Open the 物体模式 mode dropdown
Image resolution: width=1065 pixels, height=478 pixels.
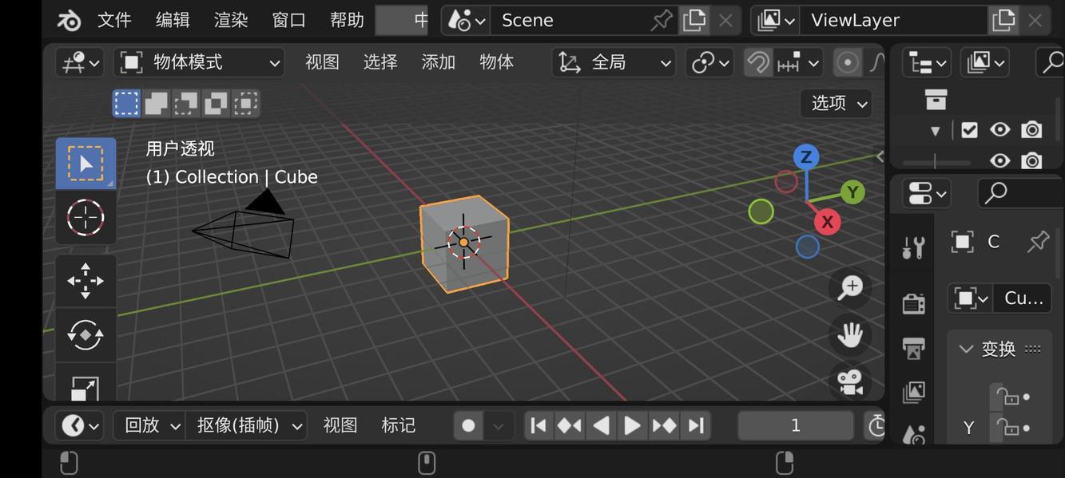point(200,61)
